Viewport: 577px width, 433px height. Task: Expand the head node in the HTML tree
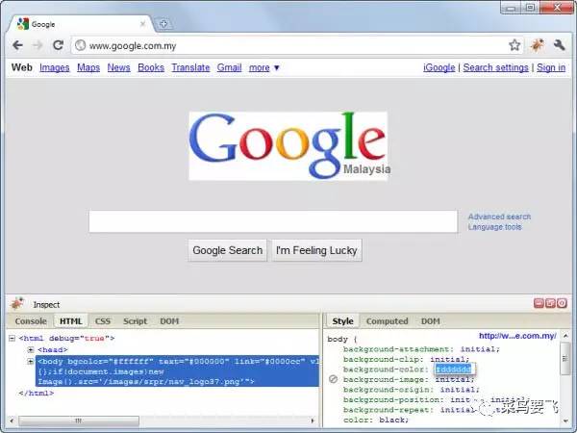(31, 349)
